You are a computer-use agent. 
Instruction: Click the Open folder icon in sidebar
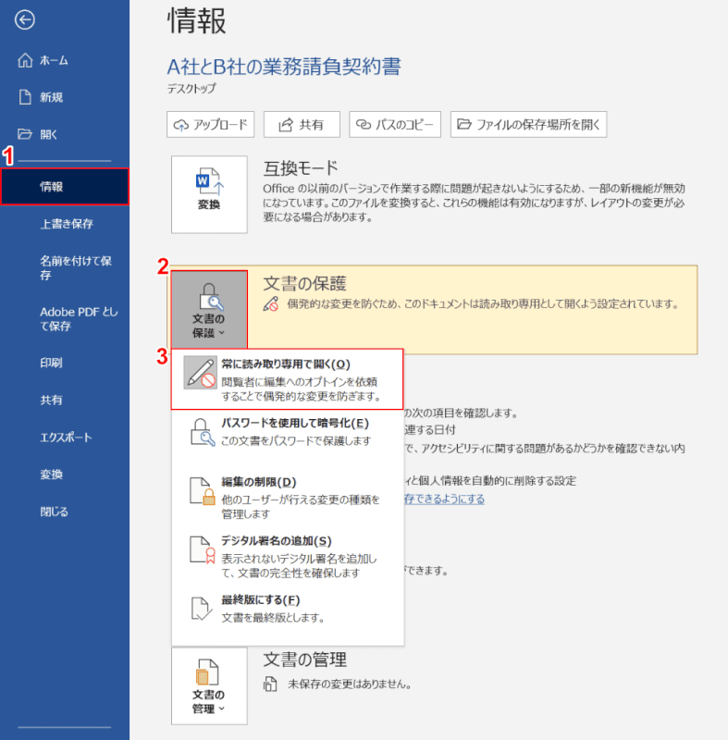coord(25,134)
